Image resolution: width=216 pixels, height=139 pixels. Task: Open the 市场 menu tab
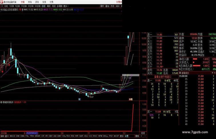(30, 2)
